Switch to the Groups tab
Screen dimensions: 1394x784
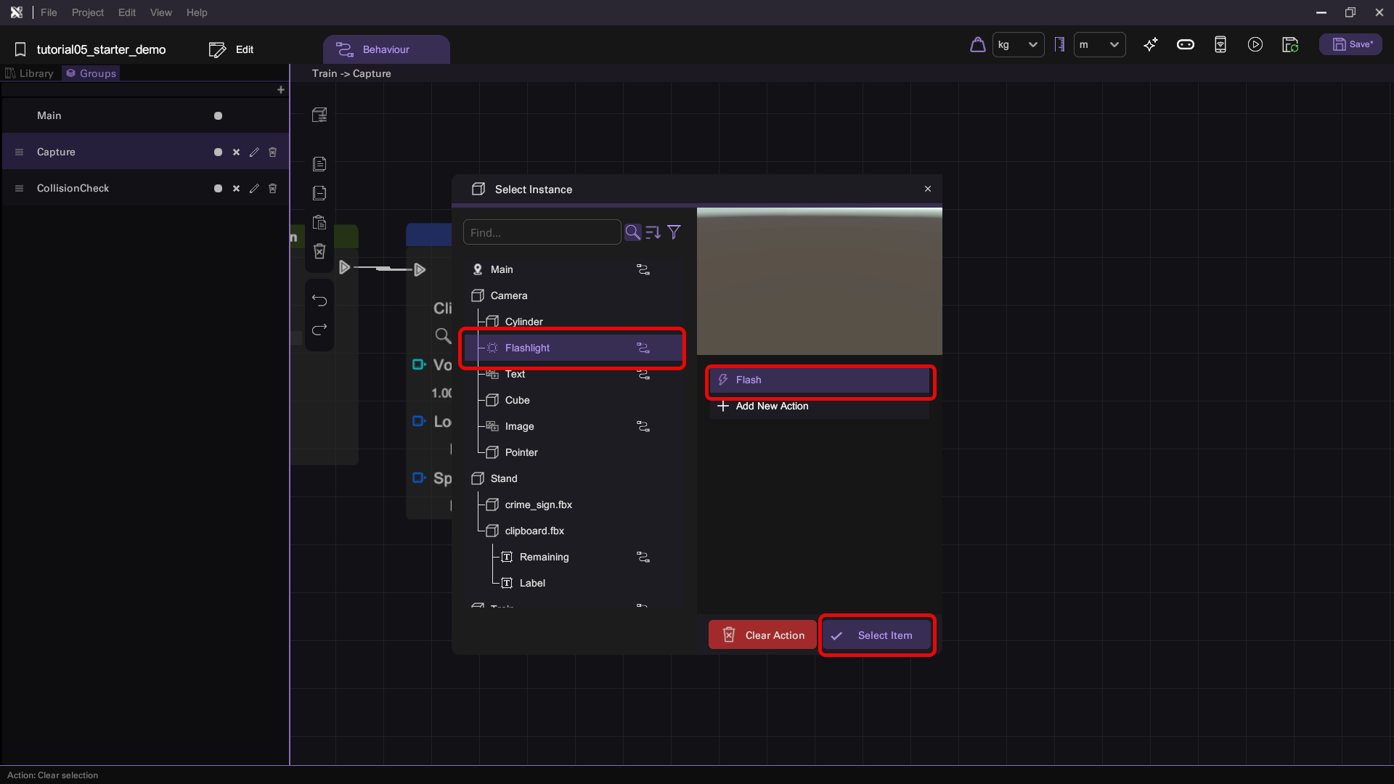click(91, 73)
